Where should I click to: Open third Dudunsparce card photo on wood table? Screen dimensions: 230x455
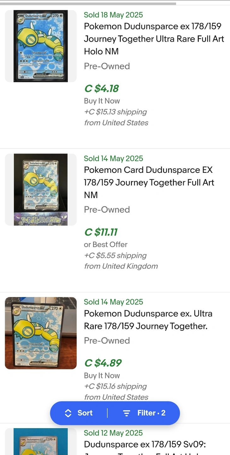click(41, 333)
